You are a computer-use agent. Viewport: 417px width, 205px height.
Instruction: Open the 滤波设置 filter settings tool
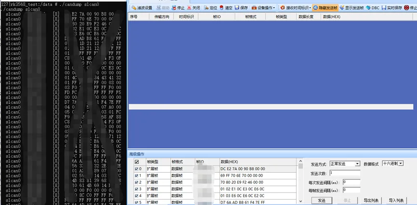142,8
